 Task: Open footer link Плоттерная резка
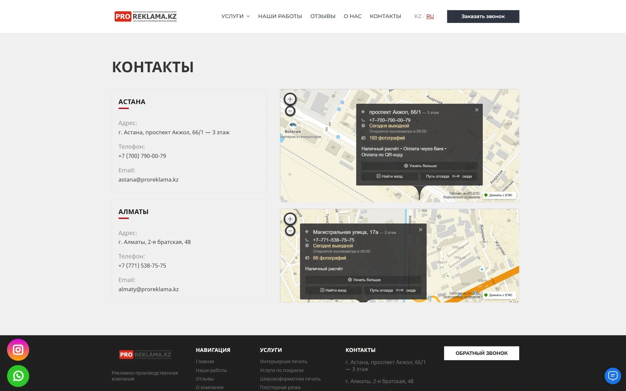[x=280, y=387]
